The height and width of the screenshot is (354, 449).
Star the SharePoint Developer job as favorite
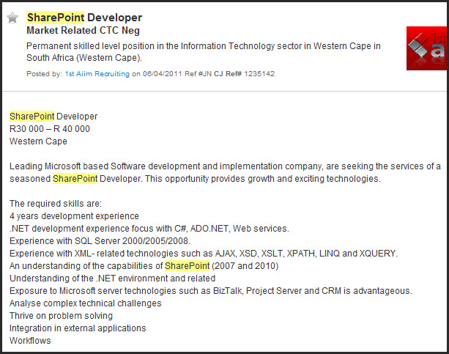tap(12, 18)
